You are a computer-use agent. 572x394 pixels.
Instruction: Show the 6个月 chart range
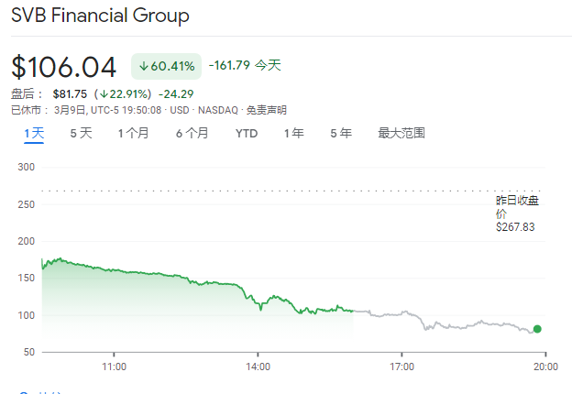[192, 133]
